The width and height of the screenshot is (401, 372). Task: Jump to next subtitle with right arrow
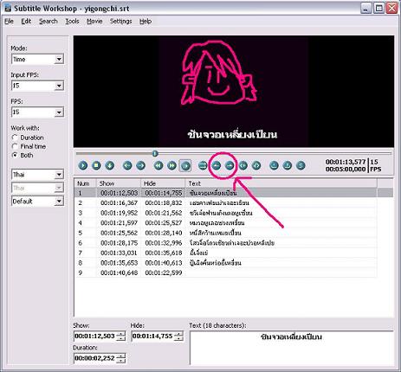[x=140, y=165]
